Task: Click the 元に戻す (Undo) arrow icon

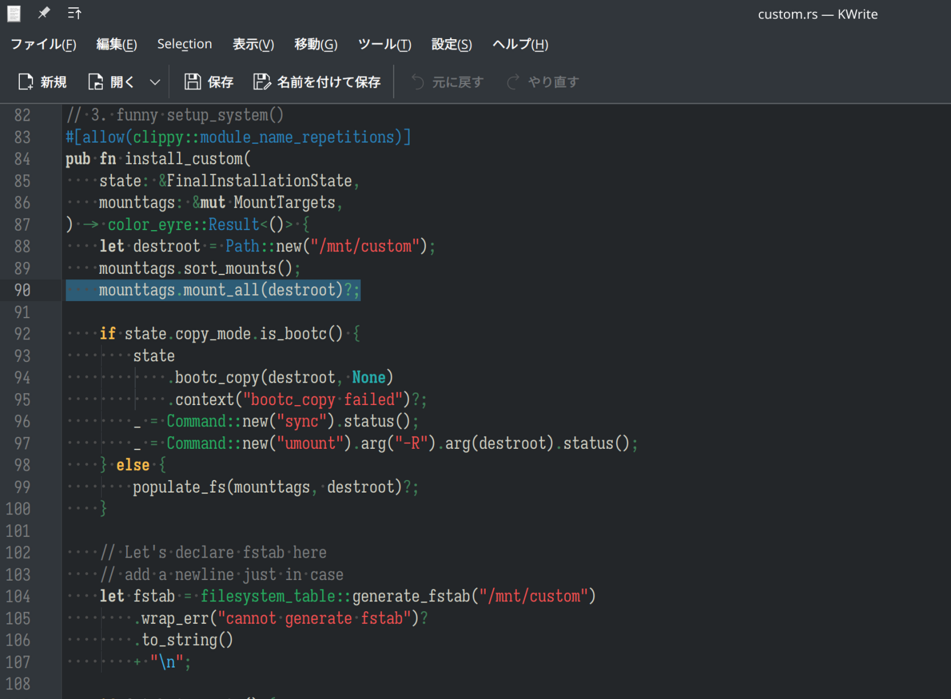Action: pyautogui.click(x=418, y=82)
